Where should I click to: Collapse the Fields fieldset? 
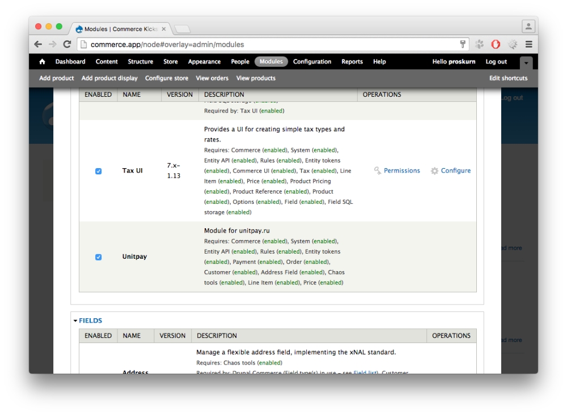click(x=90, y=320)
